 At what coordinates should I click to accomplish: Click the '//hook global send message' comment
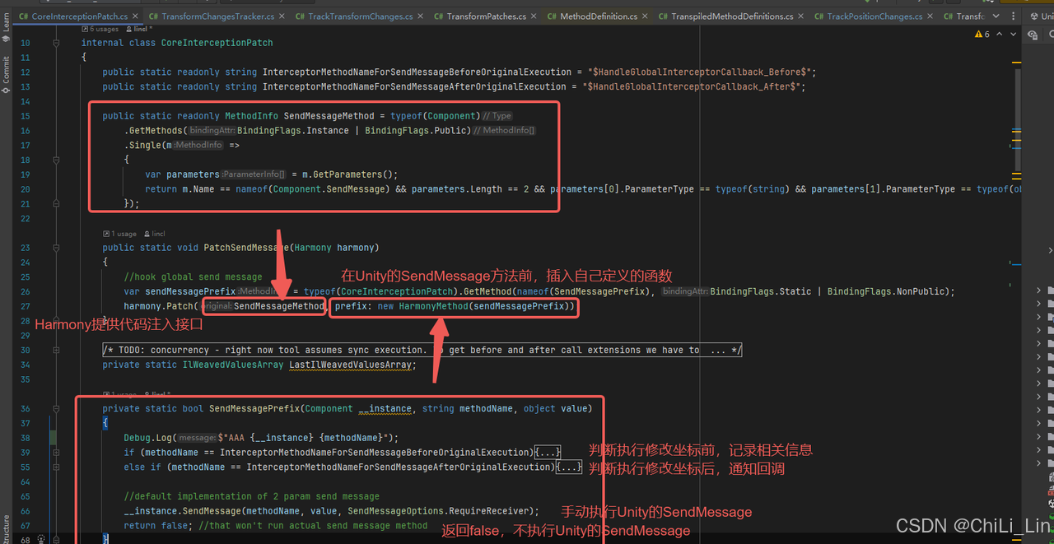[x=194, y=277]
